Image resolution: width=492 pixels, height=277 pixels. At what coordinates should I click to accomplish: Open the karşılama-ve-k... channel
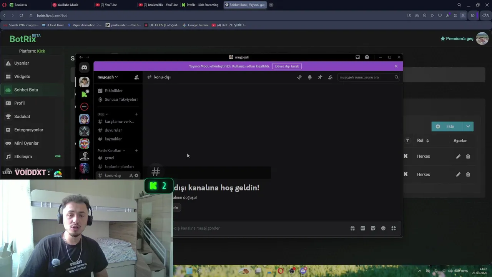click(118, 122)
